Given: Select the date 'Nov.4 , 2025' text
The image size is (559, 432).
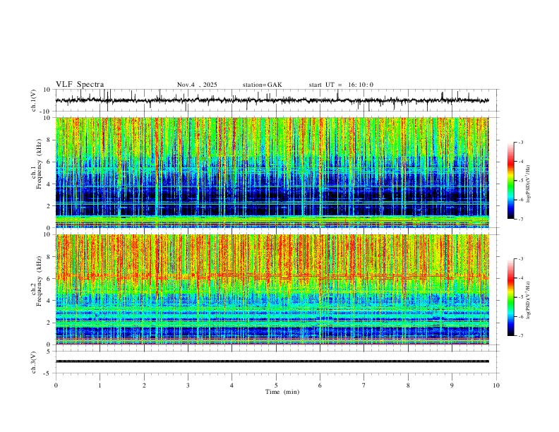Looking at the screenshot, I should click(197, 85).
